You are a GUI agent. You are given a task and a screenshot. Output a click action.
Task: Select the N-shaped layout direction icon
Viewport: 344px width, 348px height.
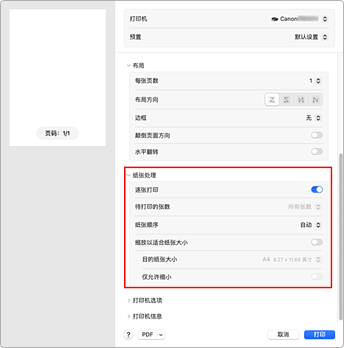(315, 100)
